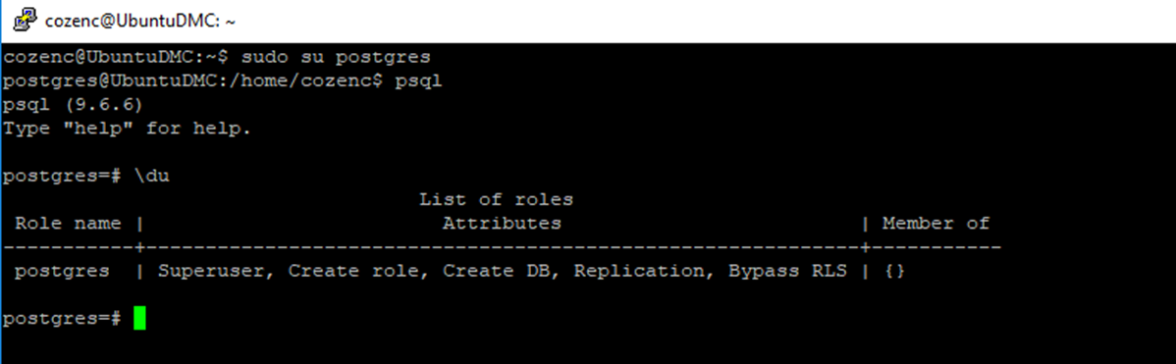The width and height of the screenshot is (1176, 364).
Task: Click the "List of roles" heading
Action: point(497,200)
